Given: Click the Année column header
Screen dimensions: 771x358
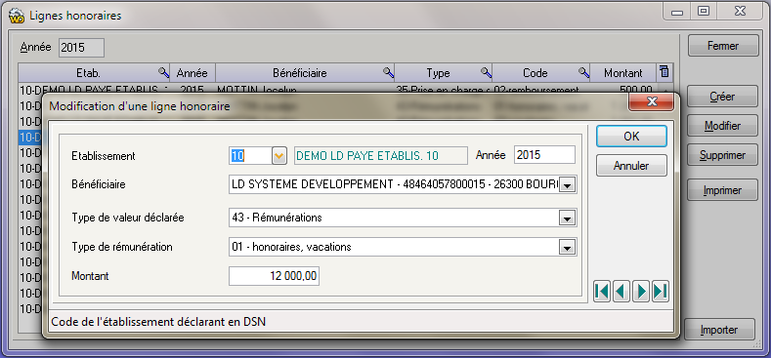Looking at the screenshot, I should pos(193,73).
